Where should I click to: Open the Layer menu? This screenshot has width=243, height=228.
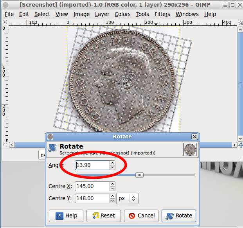point(102,14)
